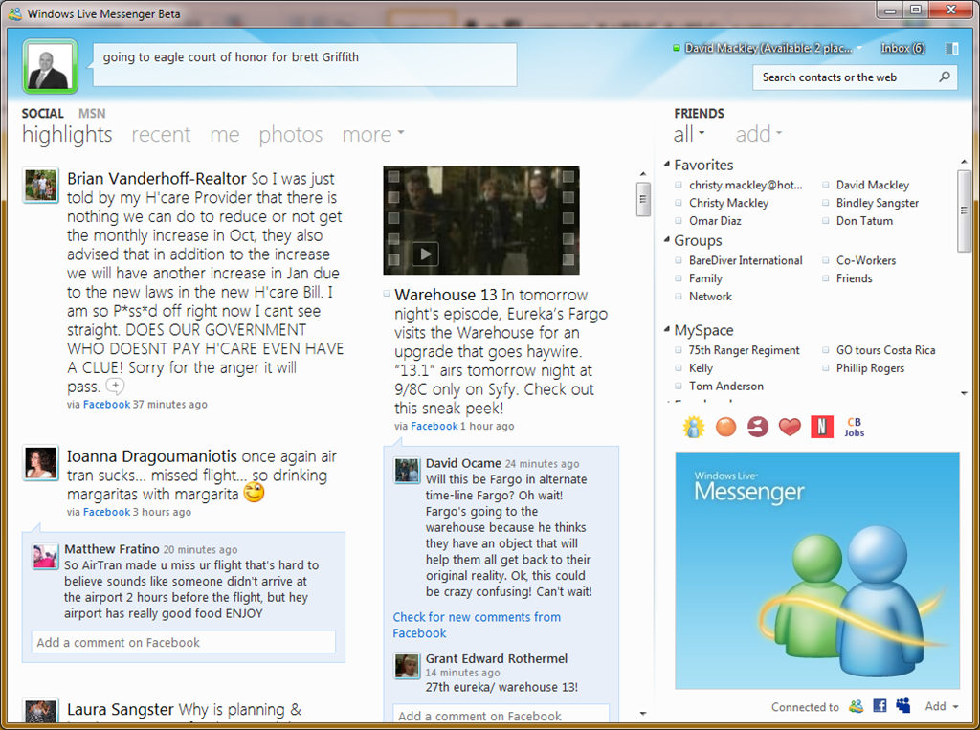Play the Warehouse 13 video
The image size is (980, 730).
[x=425, y=254]
